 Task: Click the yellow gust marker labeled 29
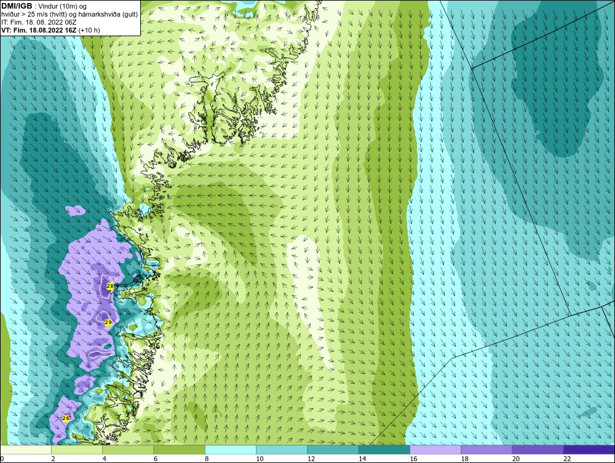point(109,322)
